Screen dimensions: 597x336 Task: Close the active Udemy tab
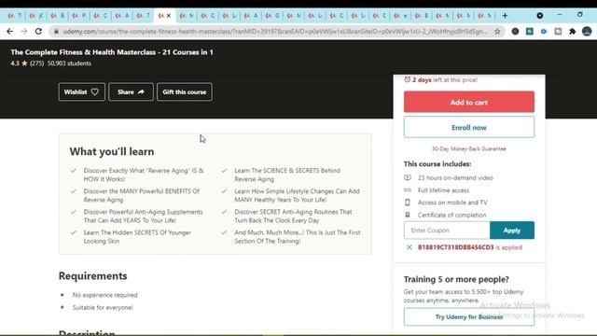pos(169,16)
